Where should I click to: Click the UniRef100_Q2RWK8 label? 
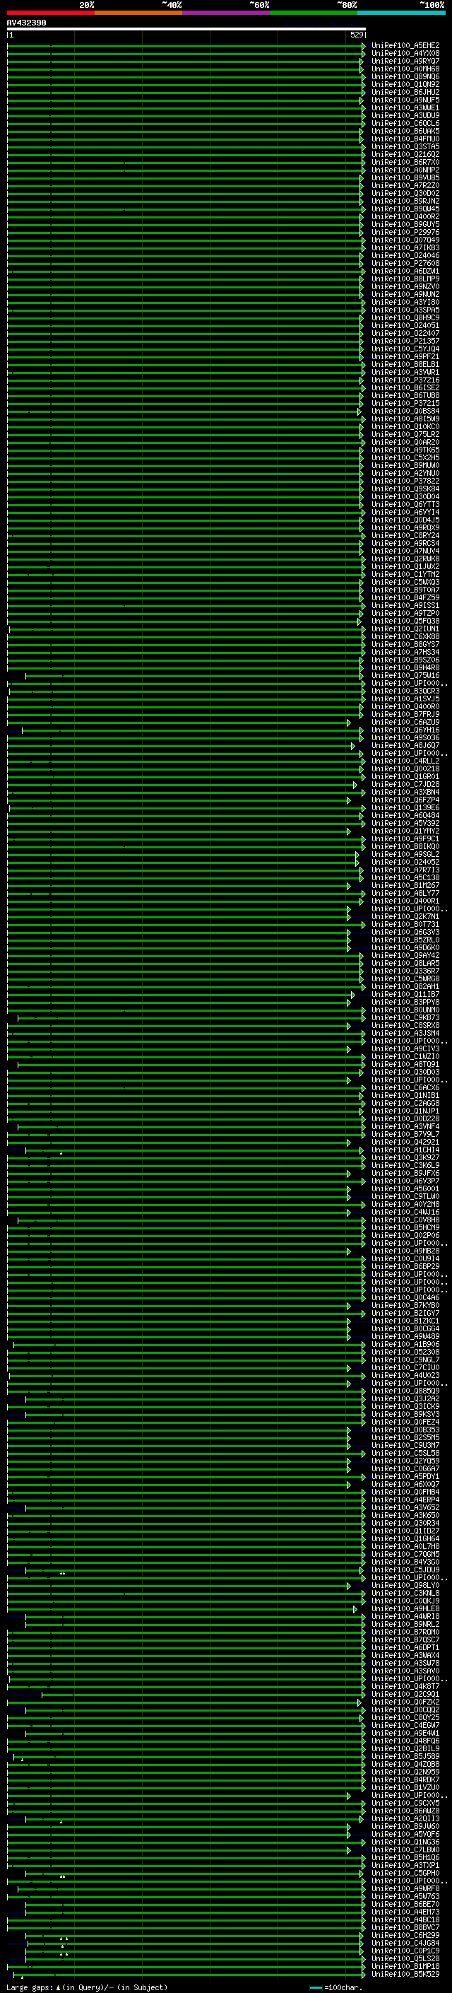(x=405, y=559)
